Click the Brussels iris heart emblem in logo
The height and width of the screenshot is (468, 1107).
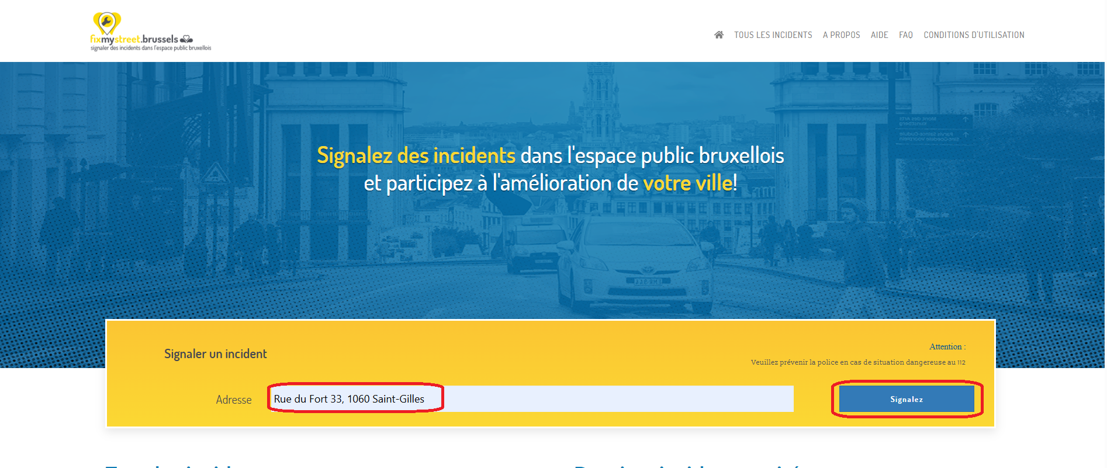click(x=186, y=39)
